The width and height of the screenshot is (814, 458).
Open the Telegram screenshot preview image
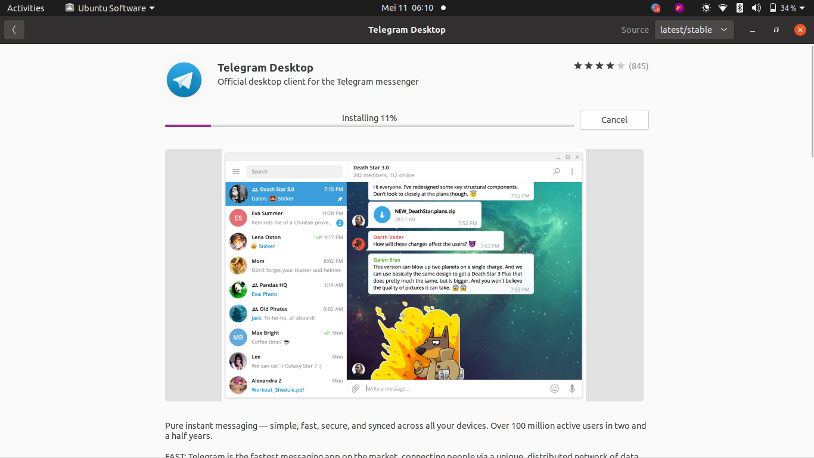click(404, 275)
